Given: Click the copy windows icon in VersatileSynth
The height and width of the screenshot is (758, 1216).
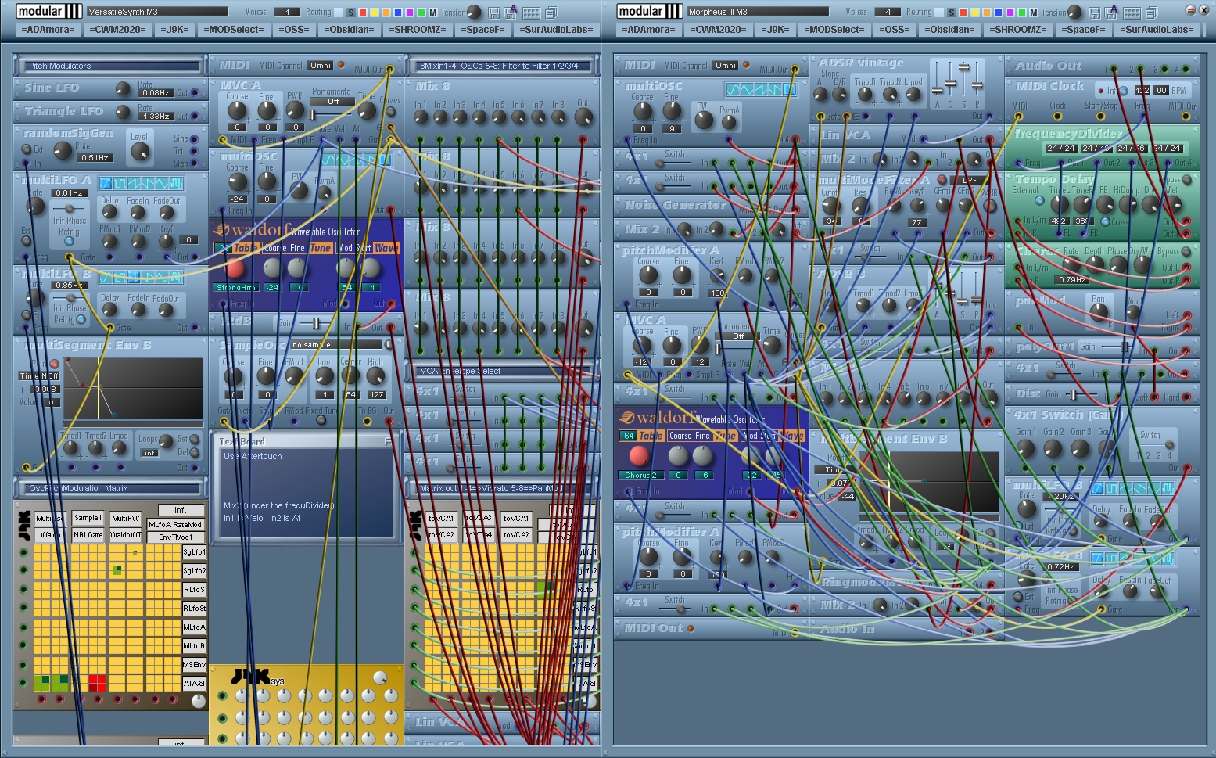Looking at the screenshot, I should (x=551, y=13).
